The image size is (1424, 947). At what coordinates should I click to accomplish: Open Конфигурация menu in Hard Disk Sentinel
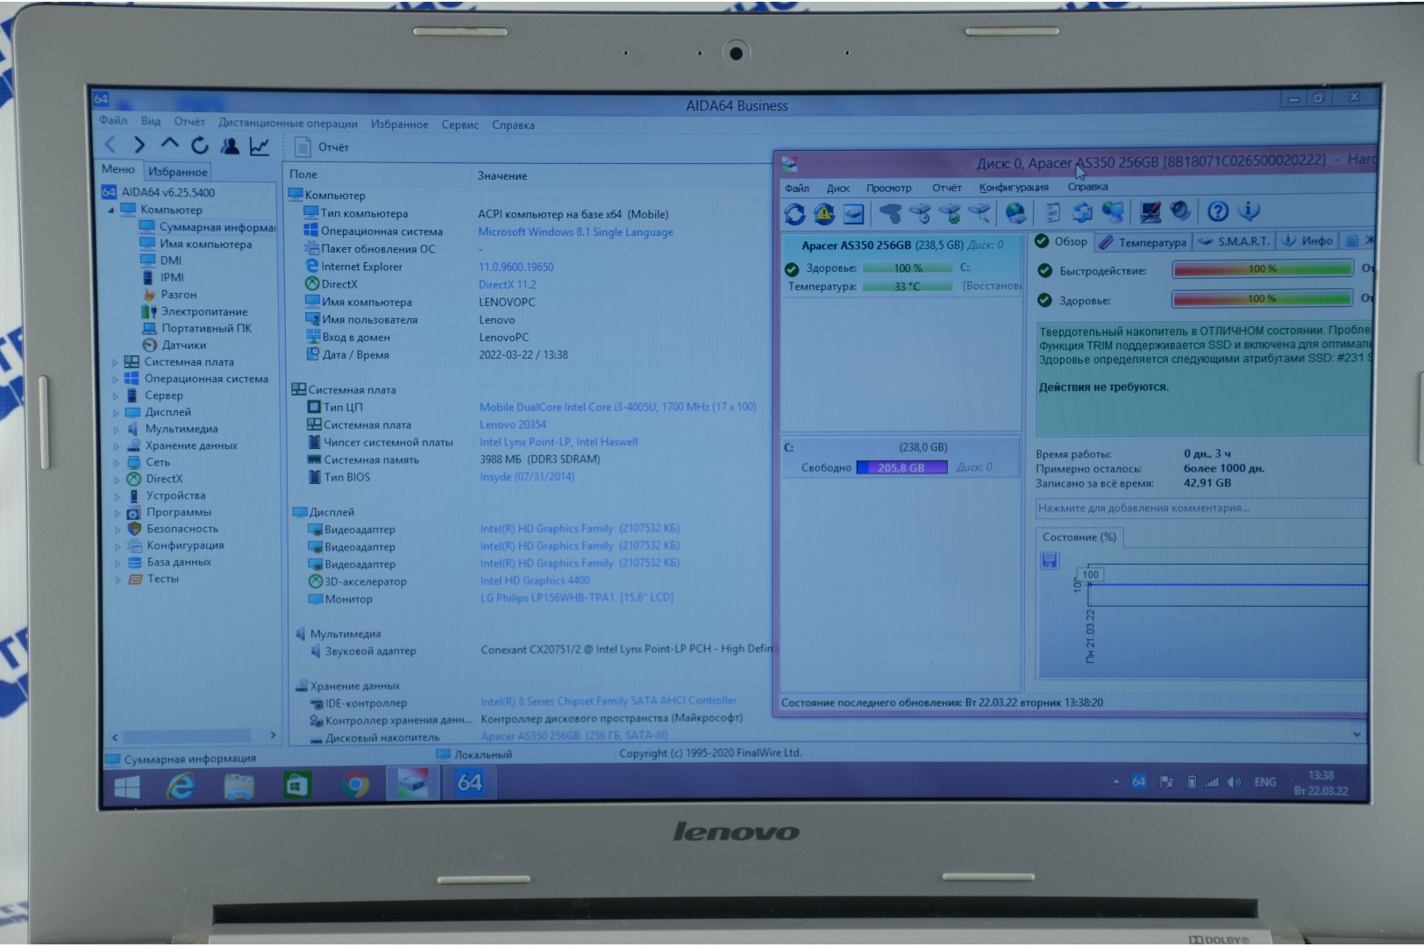[1014, 187]
